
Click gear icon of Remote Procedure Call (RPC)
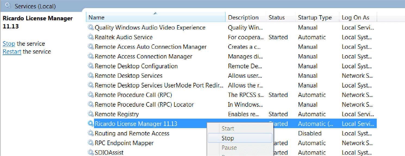click(91, 95)
